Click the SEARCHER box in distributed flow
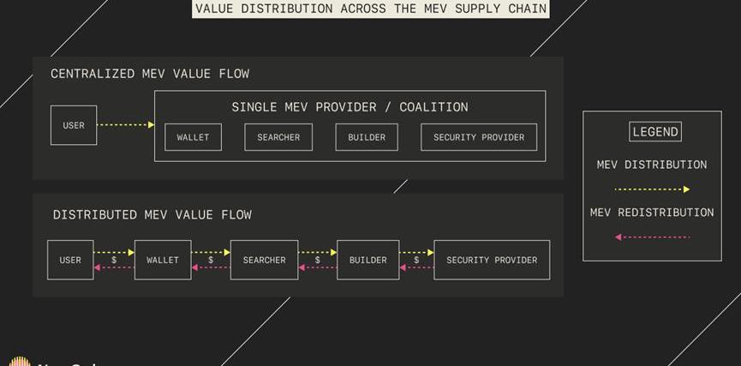The image size is (741, 366). coord(264,260)
